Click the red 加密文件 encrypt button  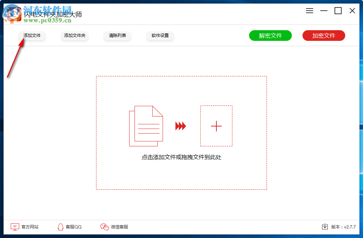323,36
